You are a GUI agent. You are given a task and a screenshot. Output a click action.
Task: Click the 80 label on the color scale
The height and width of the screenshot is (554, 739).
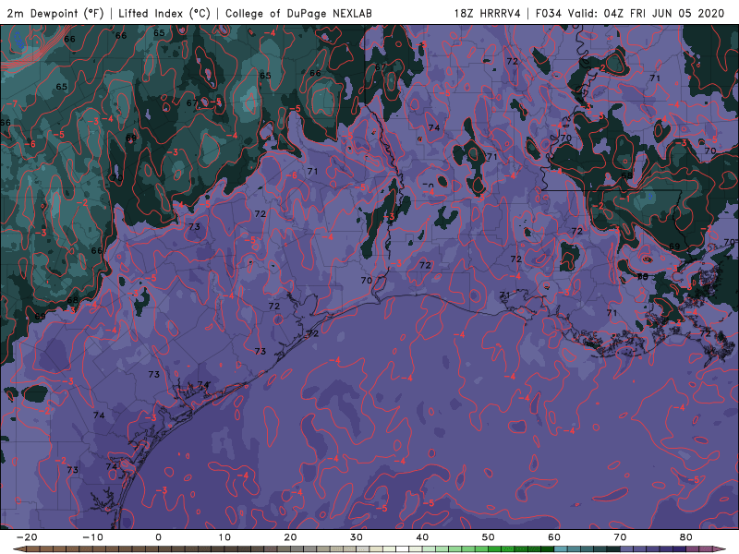pyautogui.click(x=686, y=537)
